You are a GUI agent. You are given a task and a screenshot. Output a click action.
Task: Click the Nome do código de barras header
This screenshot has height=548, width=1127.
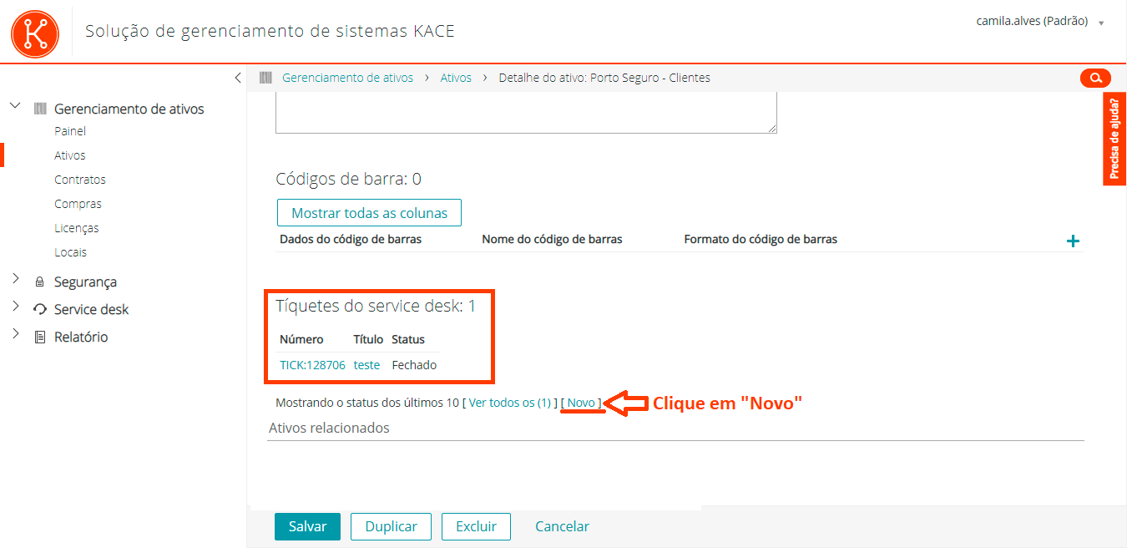click(552, 240)
